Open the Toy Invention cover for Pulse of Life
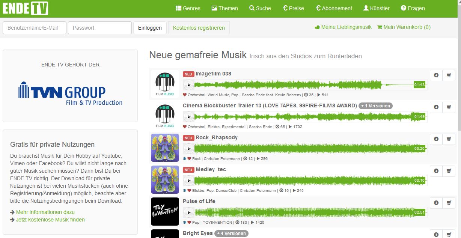Image resolution: width=461 pixels, height=238 pixels. 165,212
